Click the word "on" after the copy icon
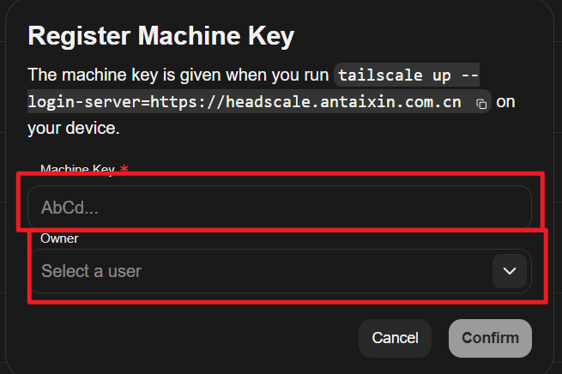This screenshot has width=562, height=374. 506,103
